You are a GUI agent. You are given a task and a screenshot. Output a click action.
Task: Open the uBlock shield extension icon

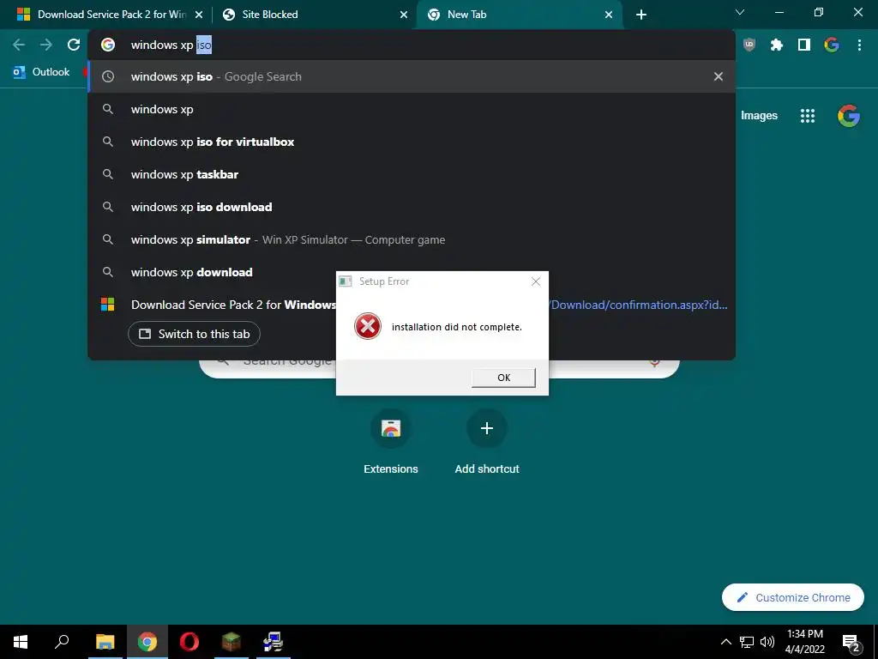click(x=749, y=45)
